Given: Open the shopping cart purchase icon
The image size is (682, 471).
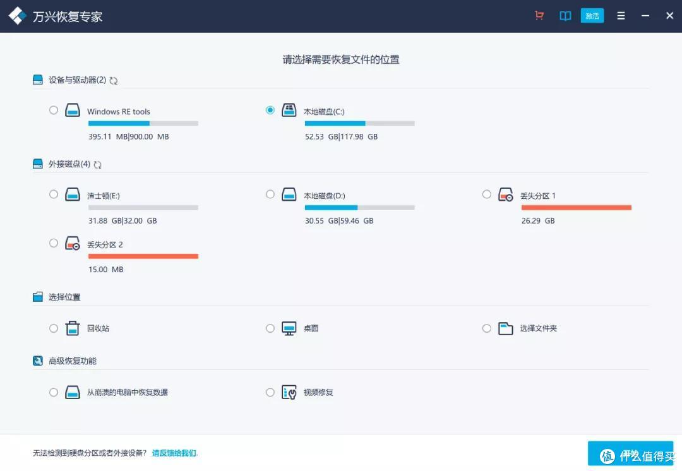Looking at the screenshot, I should 539,16.
